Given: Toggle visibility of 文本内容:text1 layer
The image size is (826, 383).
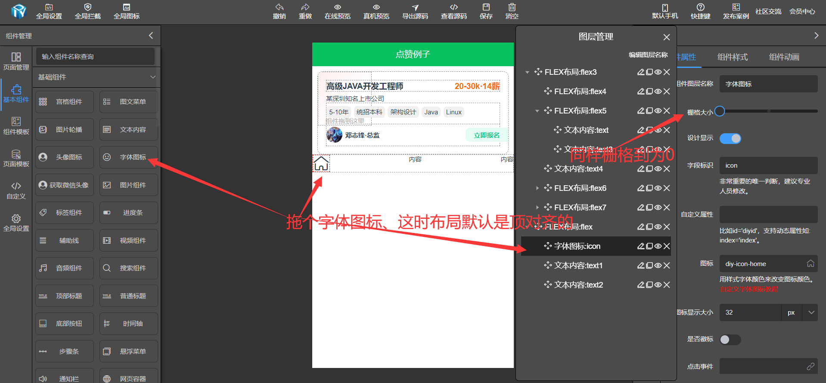Looking at the screenshot, I should coord(658,265).
